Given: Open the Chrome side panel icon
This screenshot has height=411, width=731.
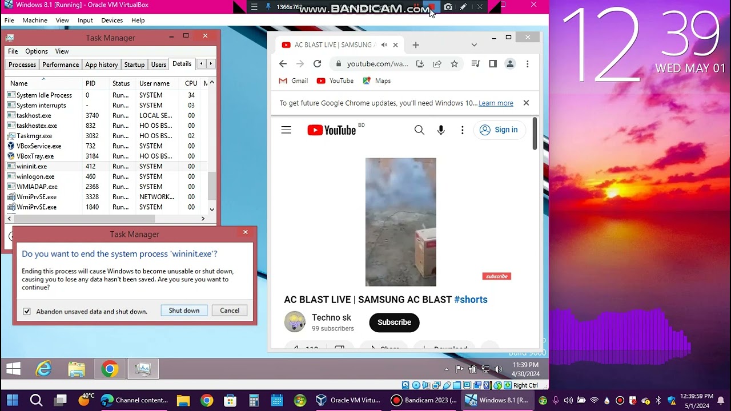Looking at the screenshot, I should (x=493, y=64).
